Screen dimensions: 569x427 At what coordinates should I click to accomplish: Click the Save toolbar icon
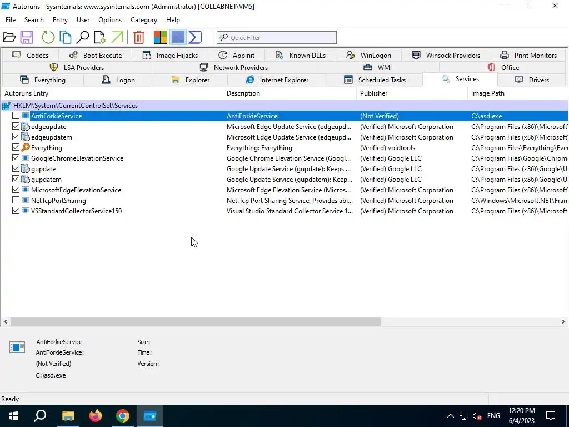coord(27,37)
